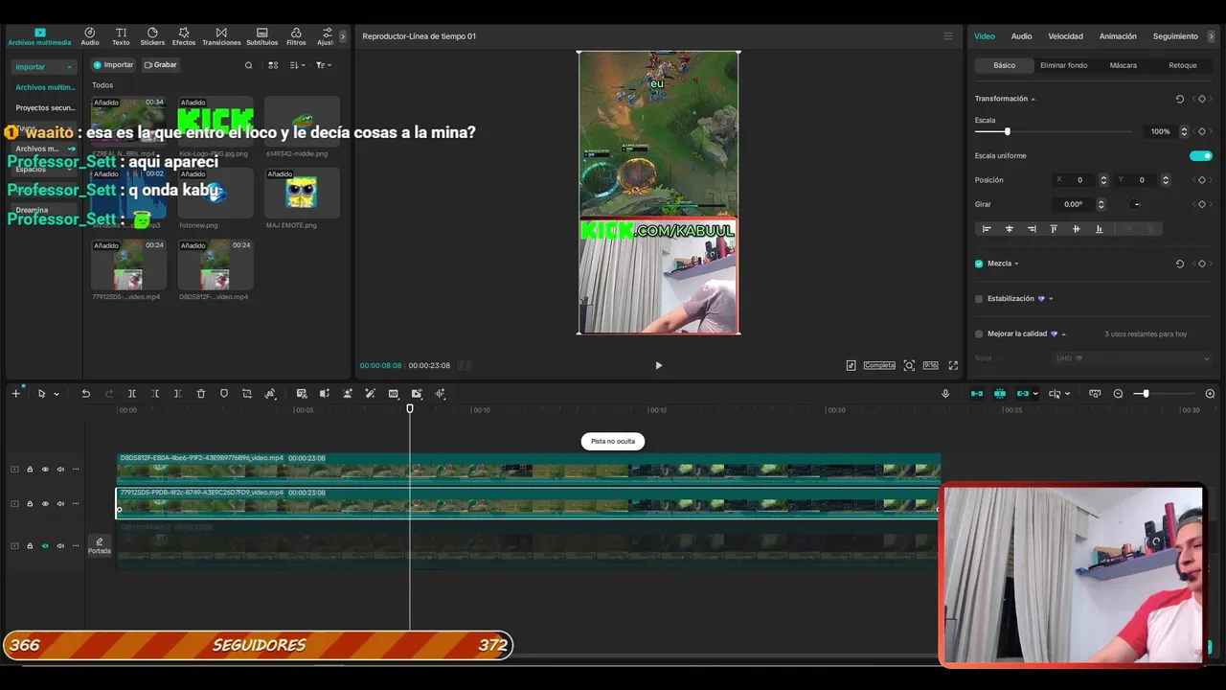Click the Importar button in media panel

(x=113, y=65)
